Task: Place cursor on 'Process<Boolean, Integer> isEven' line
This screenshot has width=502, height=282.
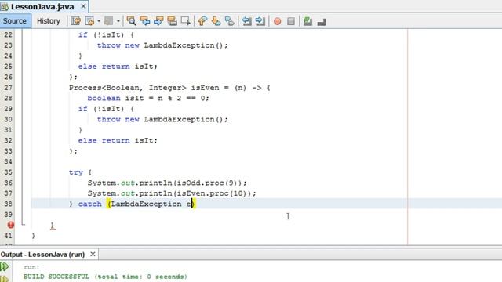Action: pyautogui.click(x=169, y=88)
